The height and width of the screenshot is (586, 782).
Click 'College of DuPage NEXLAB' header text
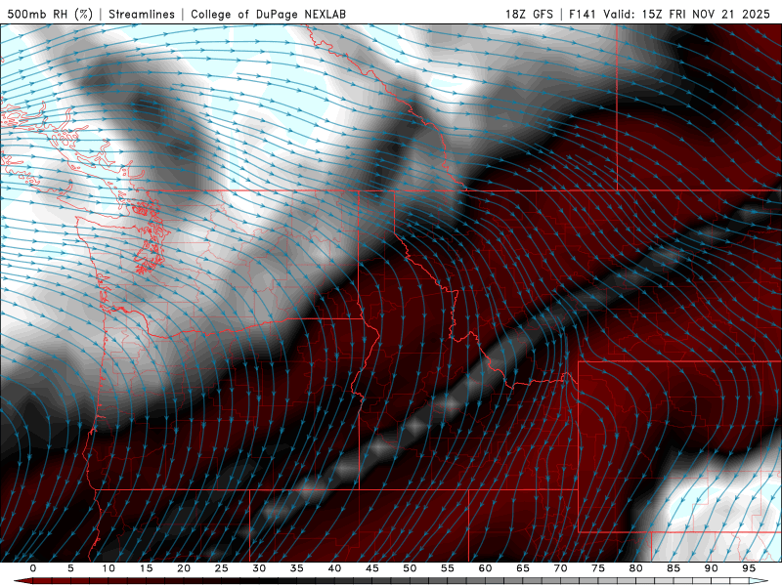pos(268,14)
